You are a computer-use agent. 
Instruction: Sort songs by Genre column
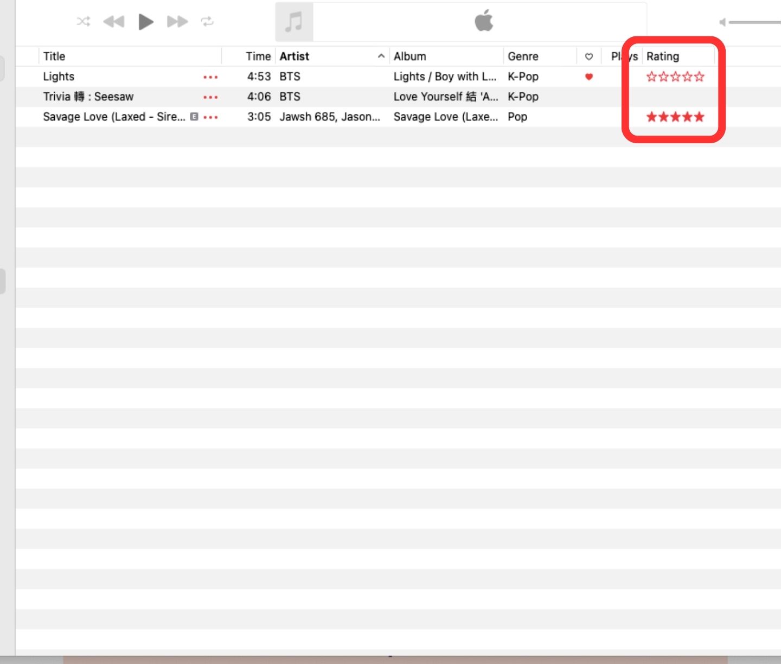pos(523,56)
